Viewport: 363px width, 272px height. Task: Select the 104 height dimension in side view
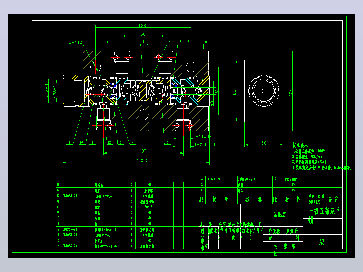point(291,92)
